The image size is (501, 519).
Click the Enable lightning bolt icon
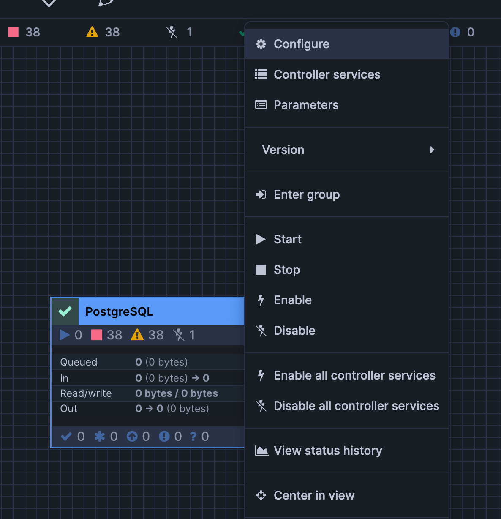point(261,300)
